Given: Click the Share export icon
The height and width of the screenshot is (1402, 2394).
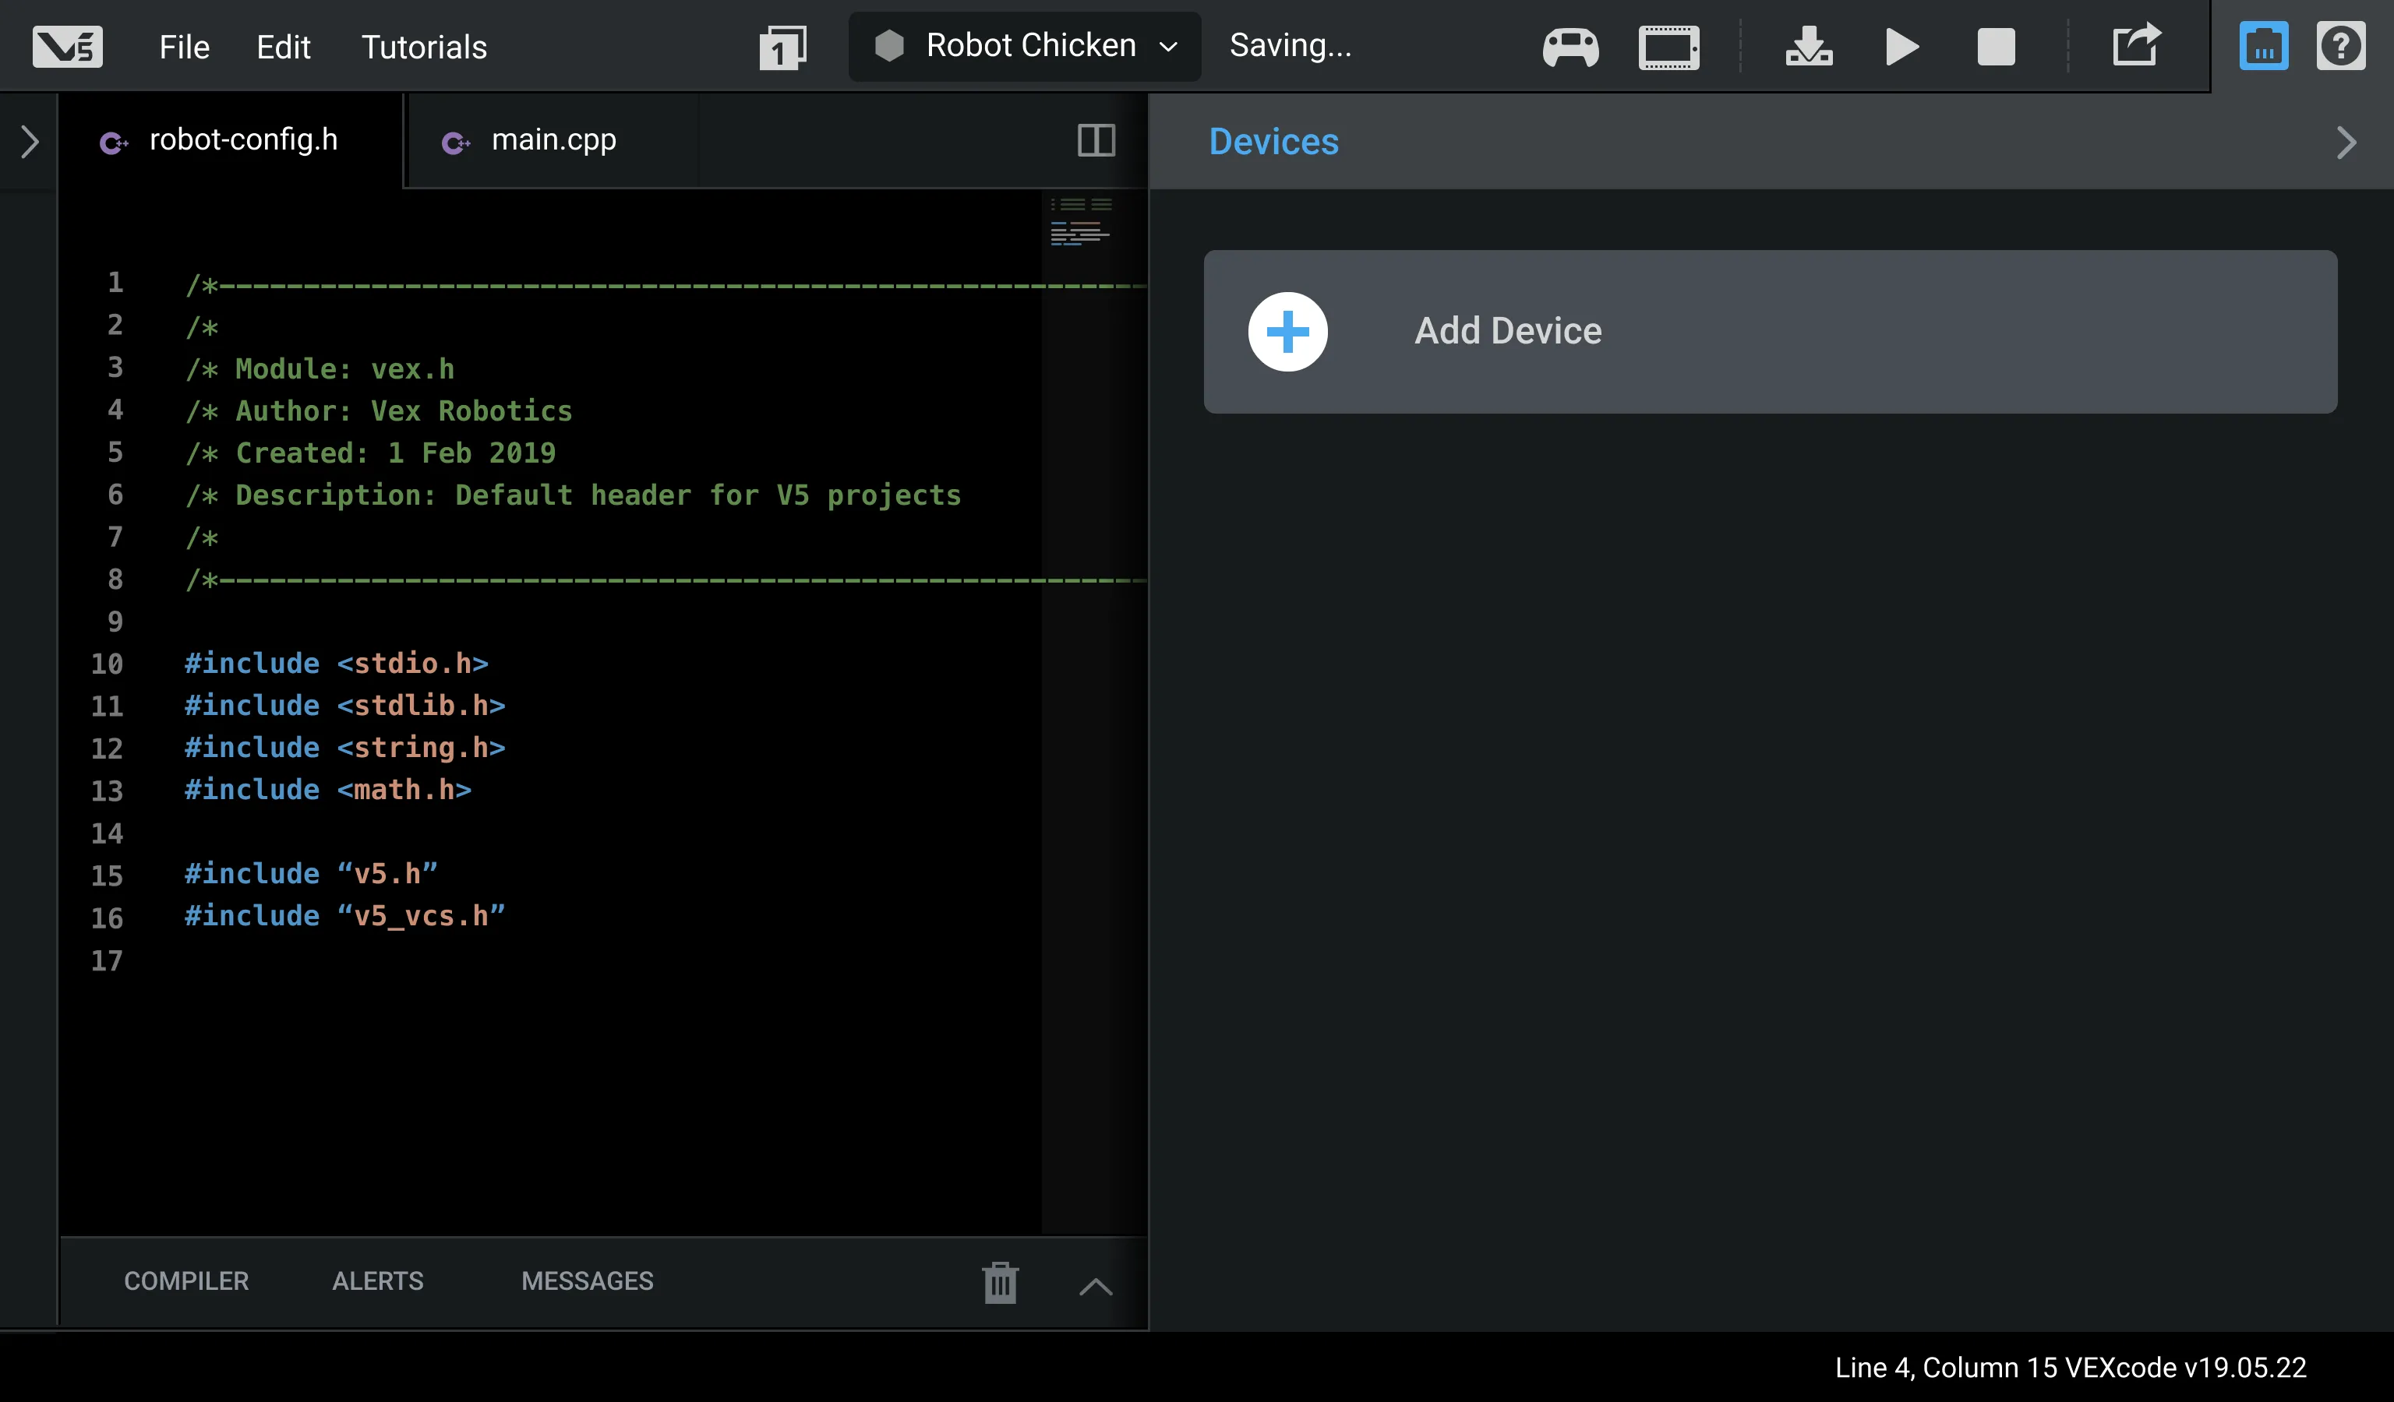Looking at the screenshot, I should (x=2135, y=44).
